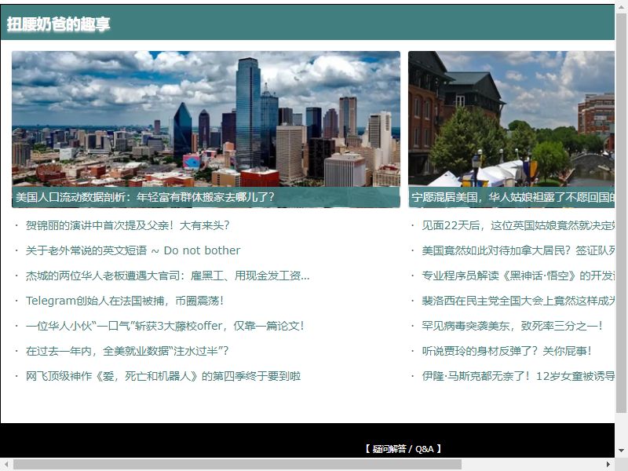Click the horizontal scrollbar thumb
Screen dimensions: 628x471
click(237, 464)
